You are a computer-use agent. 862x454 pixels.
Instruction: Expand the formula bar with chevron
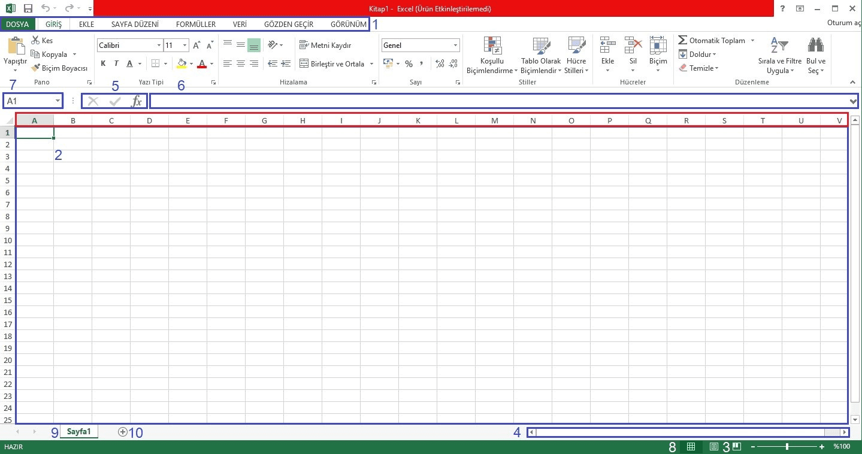click(x=853, y=101)
